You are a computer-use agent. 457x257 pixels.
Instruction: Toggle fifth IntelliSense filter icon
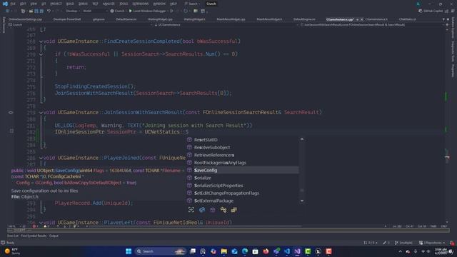pyautogui.click(x=233, y=210)
